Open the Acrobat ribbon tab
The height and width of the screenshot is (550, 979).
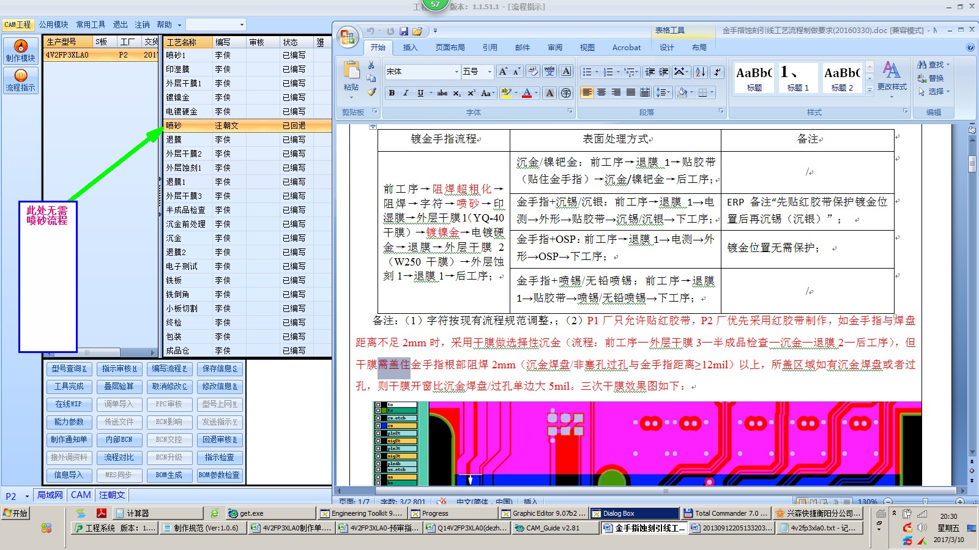(627, 48)
